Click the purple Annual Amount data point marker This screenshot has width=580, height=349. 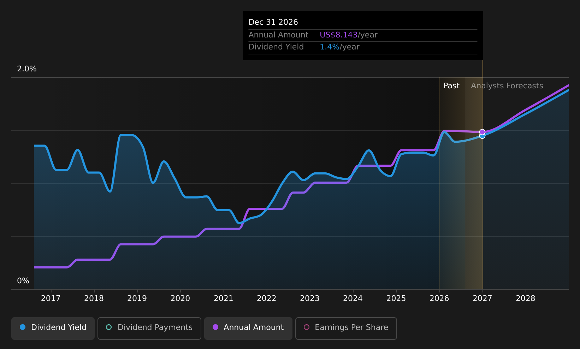(x=482, y=132)
